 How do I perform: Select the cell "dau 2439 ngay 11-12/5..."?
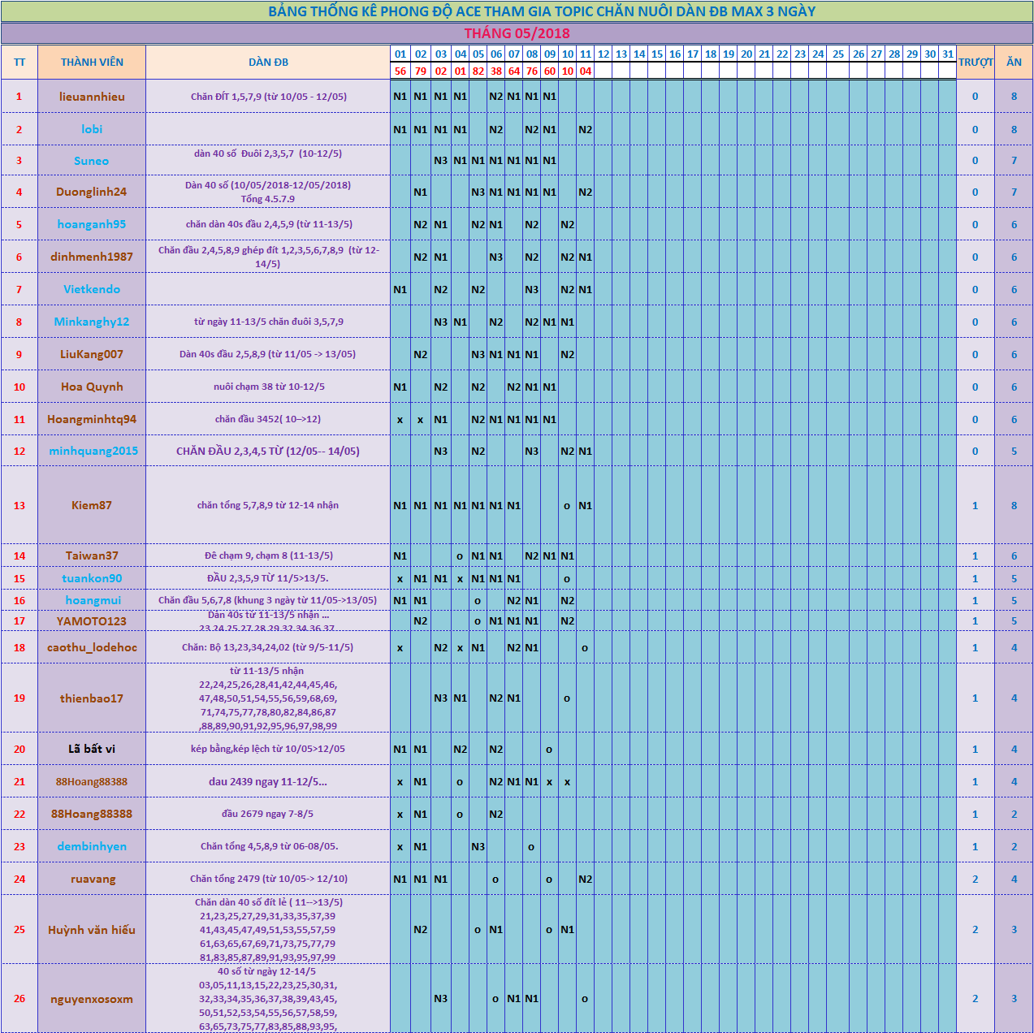tap(268, 781)
